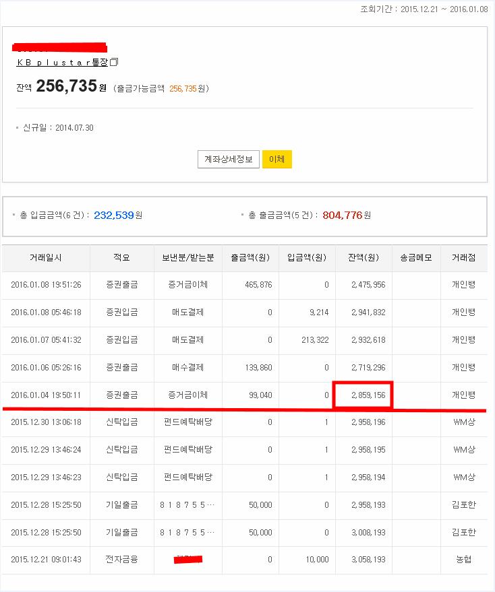495x592 pixels.
Task: Click the date 2015.12.29 13:46:23
Action: pyautogui.click(x=46, y=478)
